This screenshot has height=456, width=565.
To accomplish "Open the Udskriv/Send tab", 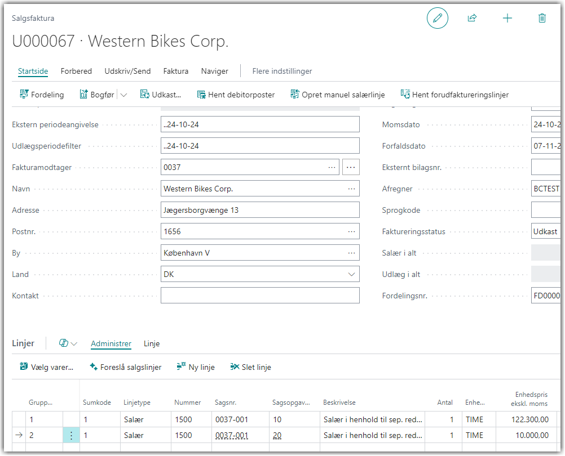I will (127, 71).
